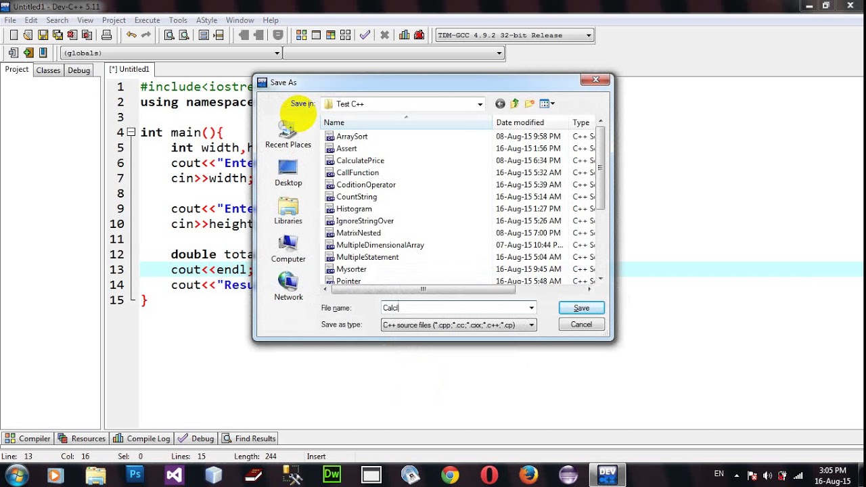Screen dimensions: 866x487
Task: Click the Go Back icon in Save As dialog
Action: (x=500, y=103)
